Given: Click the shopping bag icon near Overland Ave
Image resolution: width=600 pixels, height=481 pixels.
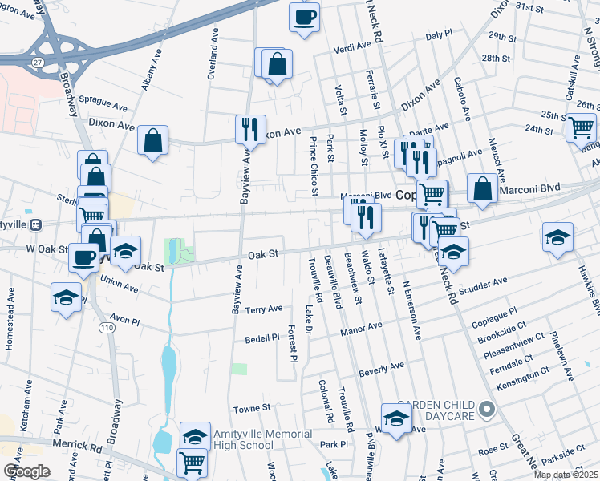Looking at the screenshot, I should coord(277,65).
